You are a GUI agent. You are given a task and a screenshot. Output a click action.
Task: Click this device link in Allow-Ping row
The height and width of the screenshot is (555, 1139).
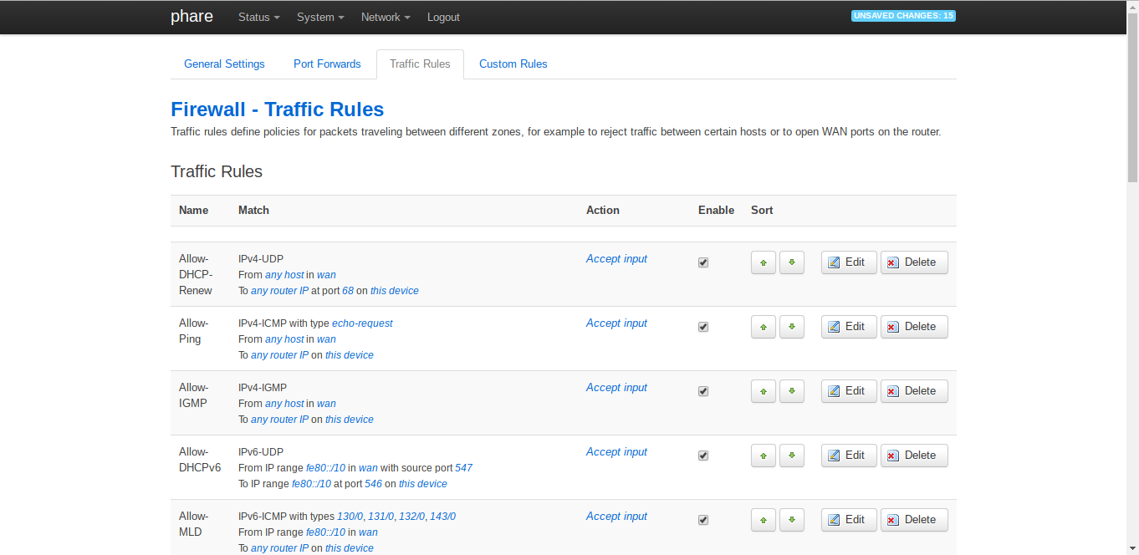click(x=350, y=355)
